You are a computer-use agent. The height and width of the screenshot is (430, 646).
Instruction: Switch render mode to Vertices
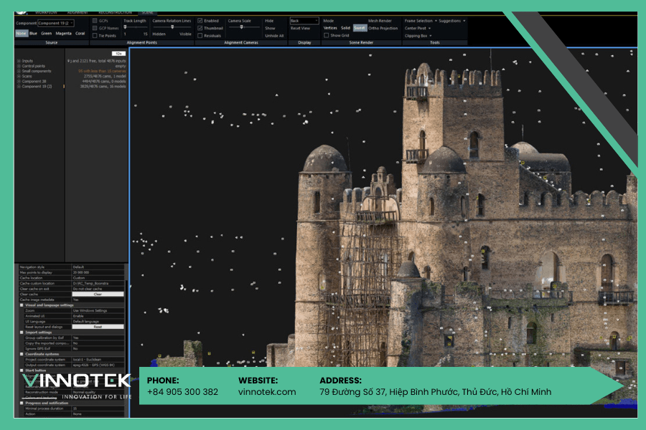click(330, 28)
